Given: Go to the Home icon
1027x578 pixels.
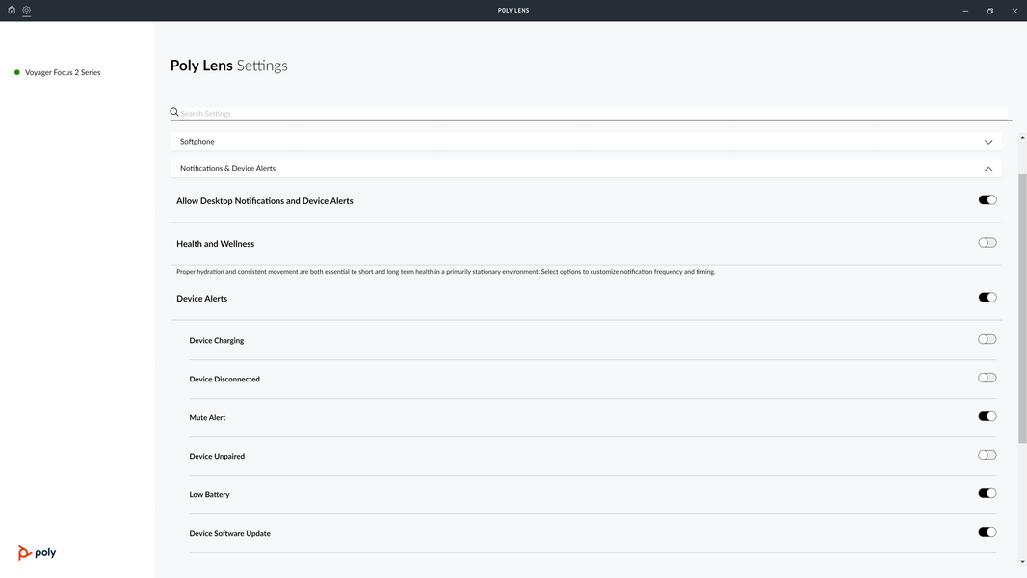Looking at the screenshot, I should click(12, 10).
